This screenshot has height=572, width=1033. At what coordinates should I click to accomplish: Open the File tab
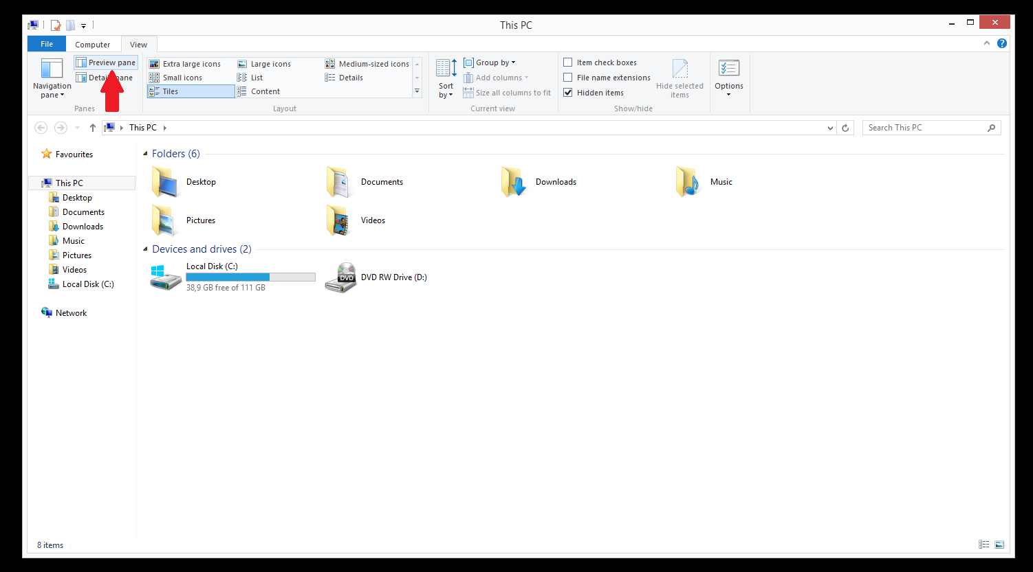click(47, 44)
